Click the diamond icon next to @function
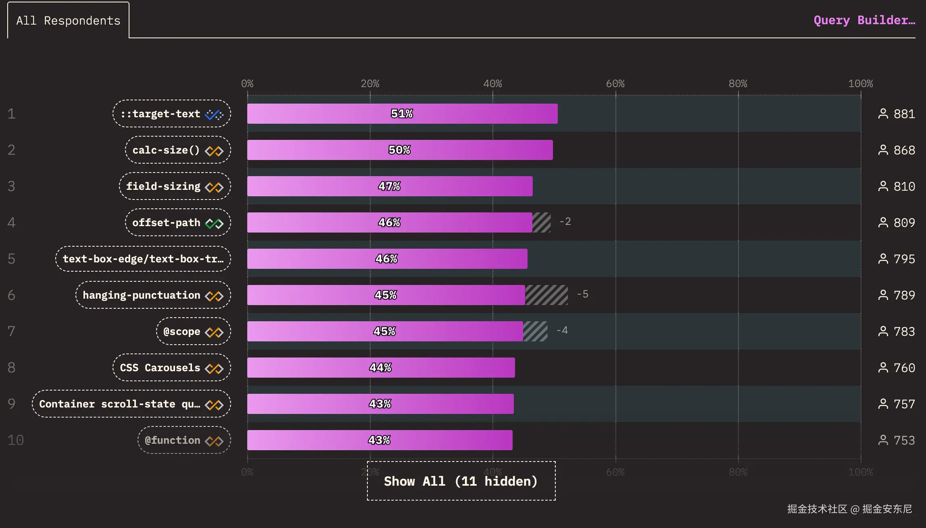The width and height of the screenshot is (926, 528). [214, 441]
